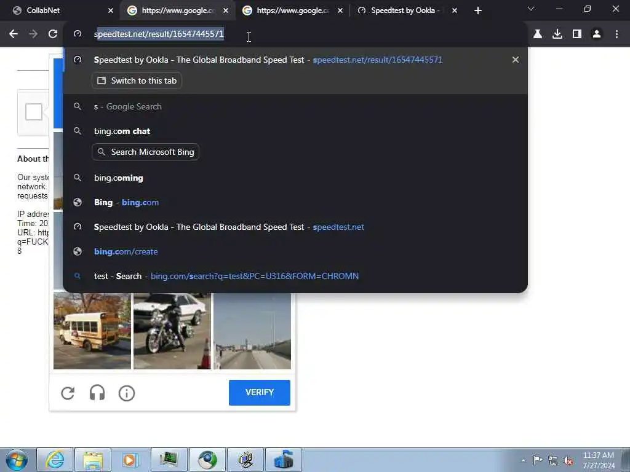
Task: Open the Action Center flag icon
Action: (x=538, y=460)
